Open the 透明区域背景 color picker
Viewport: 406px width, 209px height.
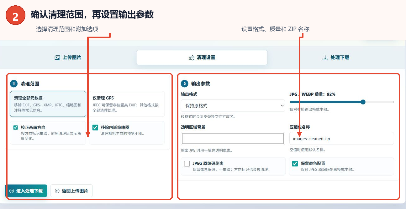[x=233, y=139]
